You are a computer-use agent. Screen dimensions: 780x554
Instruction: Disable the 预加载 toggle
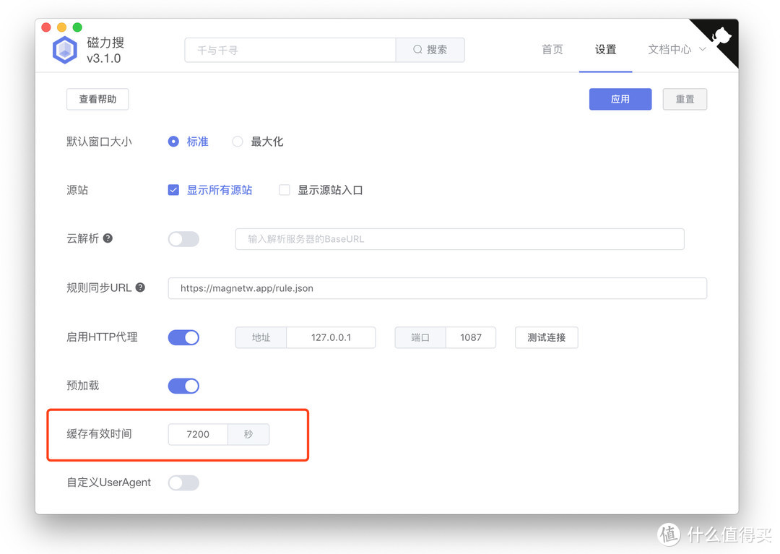(x=183, y=386)
